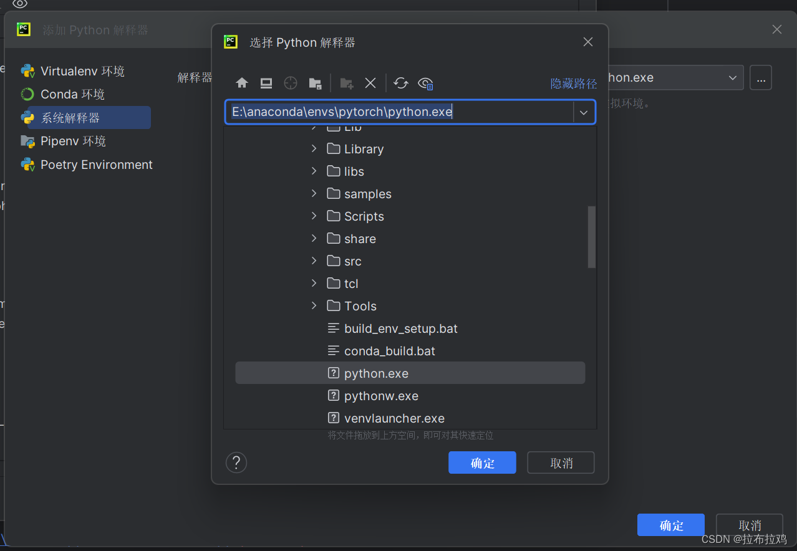Click the libs folder icon
The width and height of the screenshot is (797, 551).
click(x=334, y=171)
